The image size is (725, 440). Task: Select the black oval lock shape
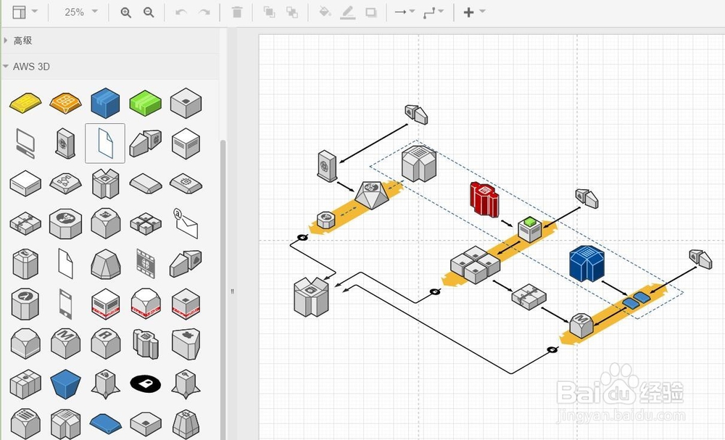click(x=146, y=383)
